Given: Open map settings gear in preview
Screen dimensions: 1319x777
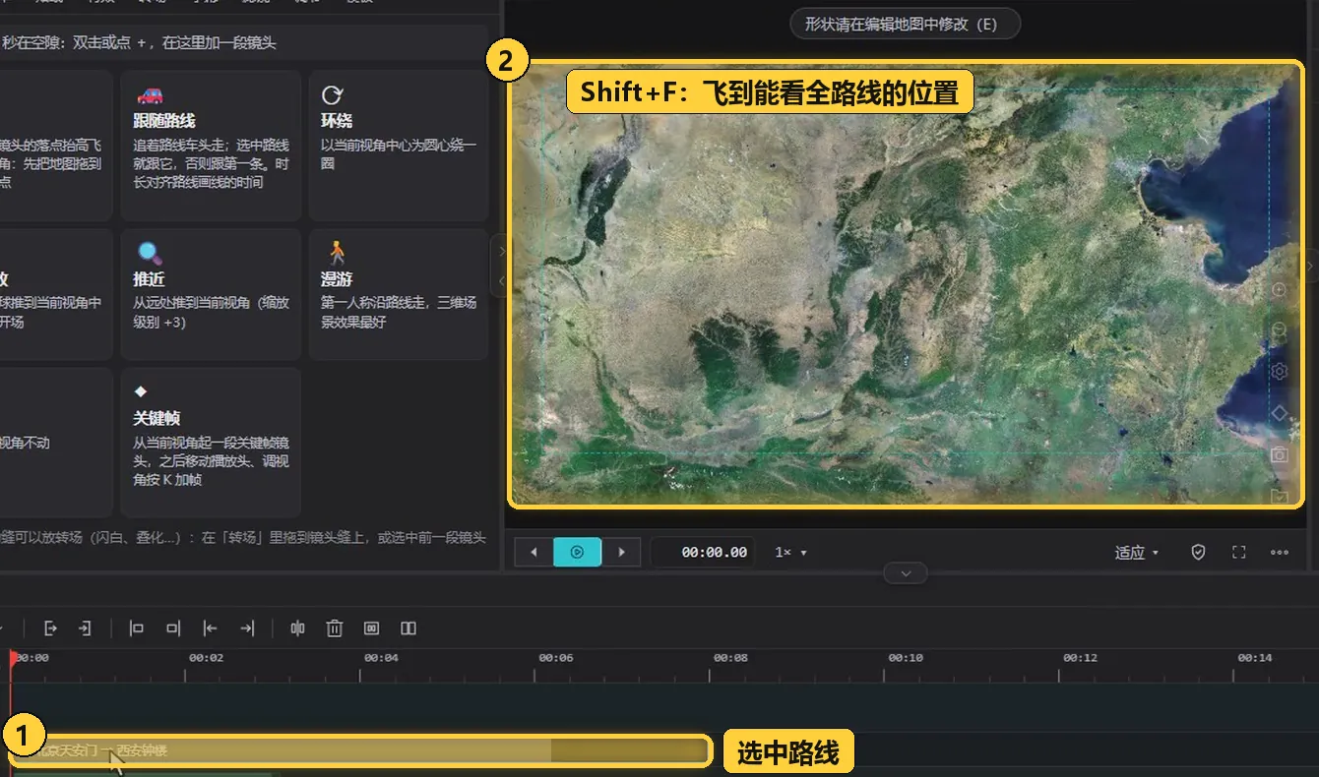Looking at the screenshot, I should pos(1280,372).
